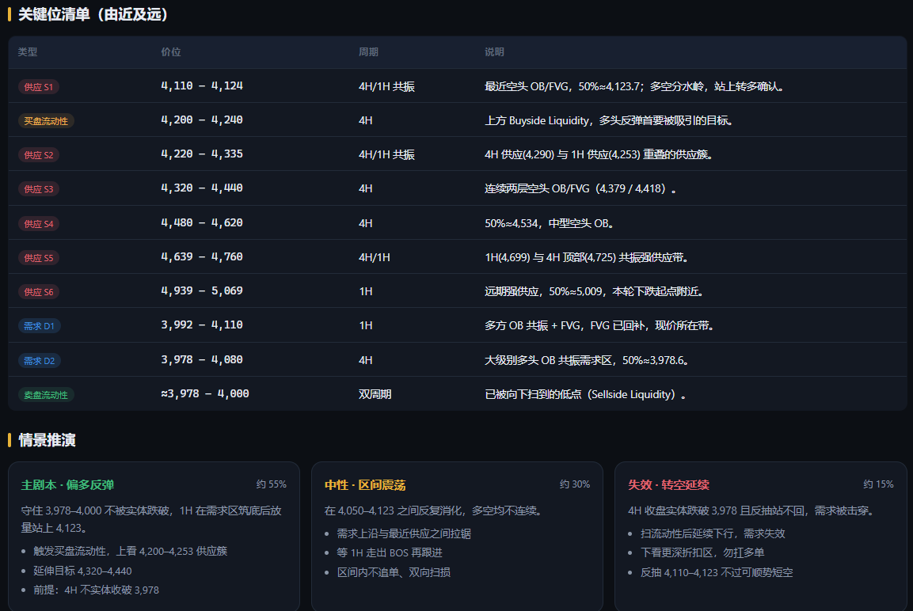Click the 供应 S1 tag
The width and height of the screenshot is (913, 611).
click(39, 87)
